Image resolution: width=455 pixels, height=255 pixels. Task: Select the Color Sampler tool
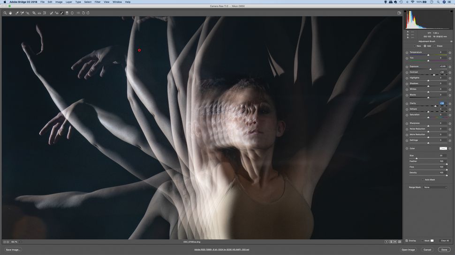tap(22, 13)
